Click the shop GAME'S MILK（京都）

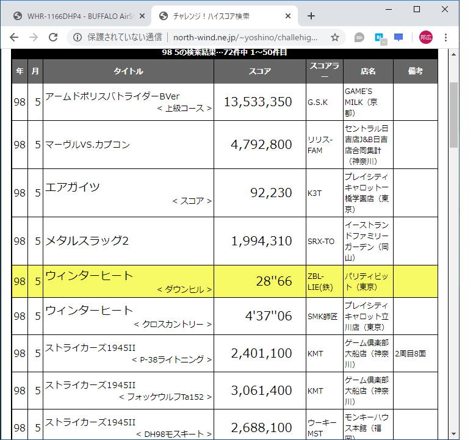361,103
